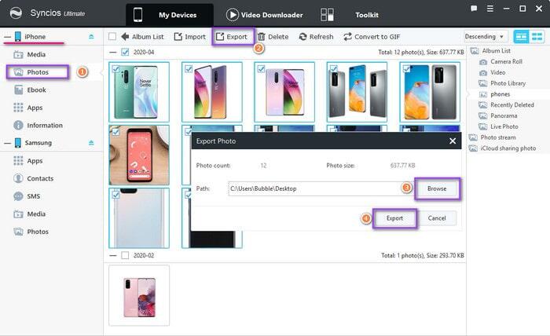Close the Export Photo dialog
550x336 pixels.
[x=453, y=141]
